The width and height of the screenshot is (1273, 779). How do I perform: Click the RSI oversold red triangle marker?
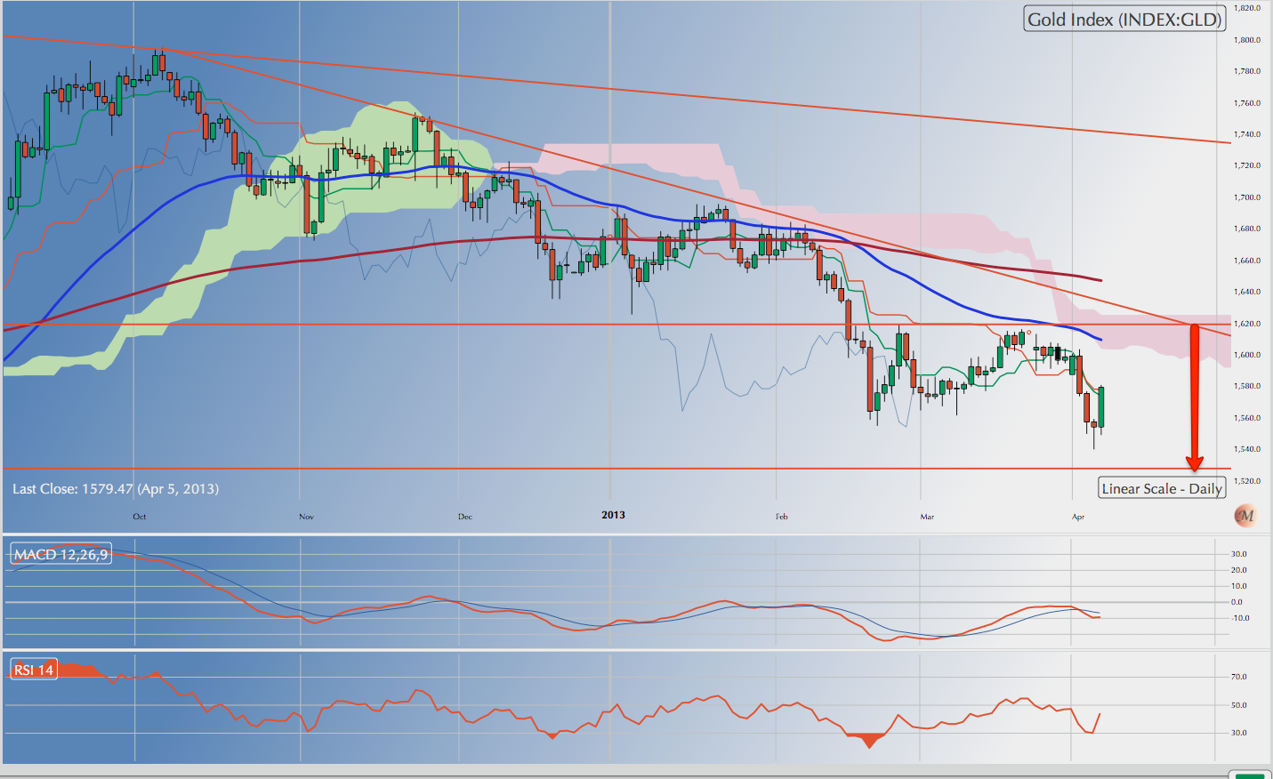868,740
